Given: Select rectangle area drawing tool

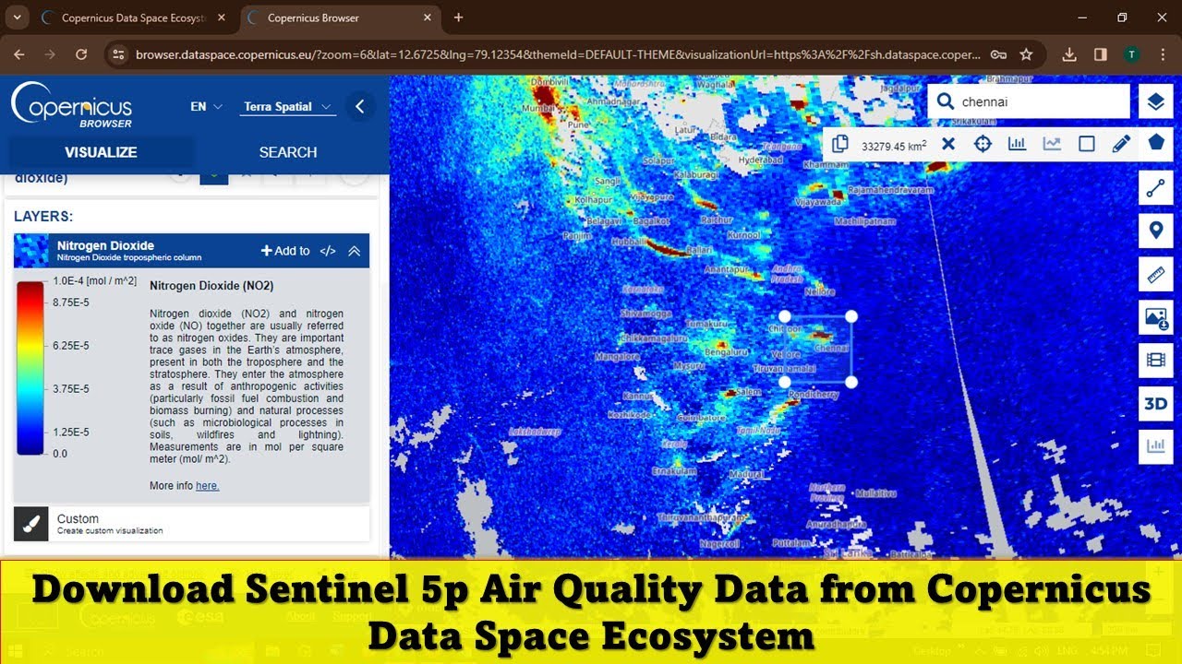Looking at the screenshot, I should (x=1087, y=144).
